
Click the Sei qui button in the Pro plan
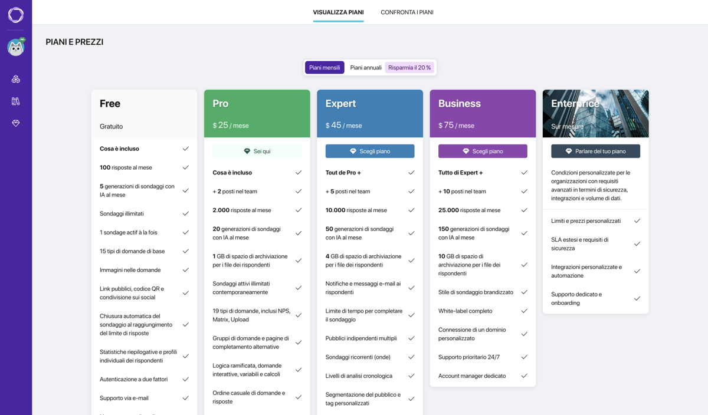tap(257, 151)
